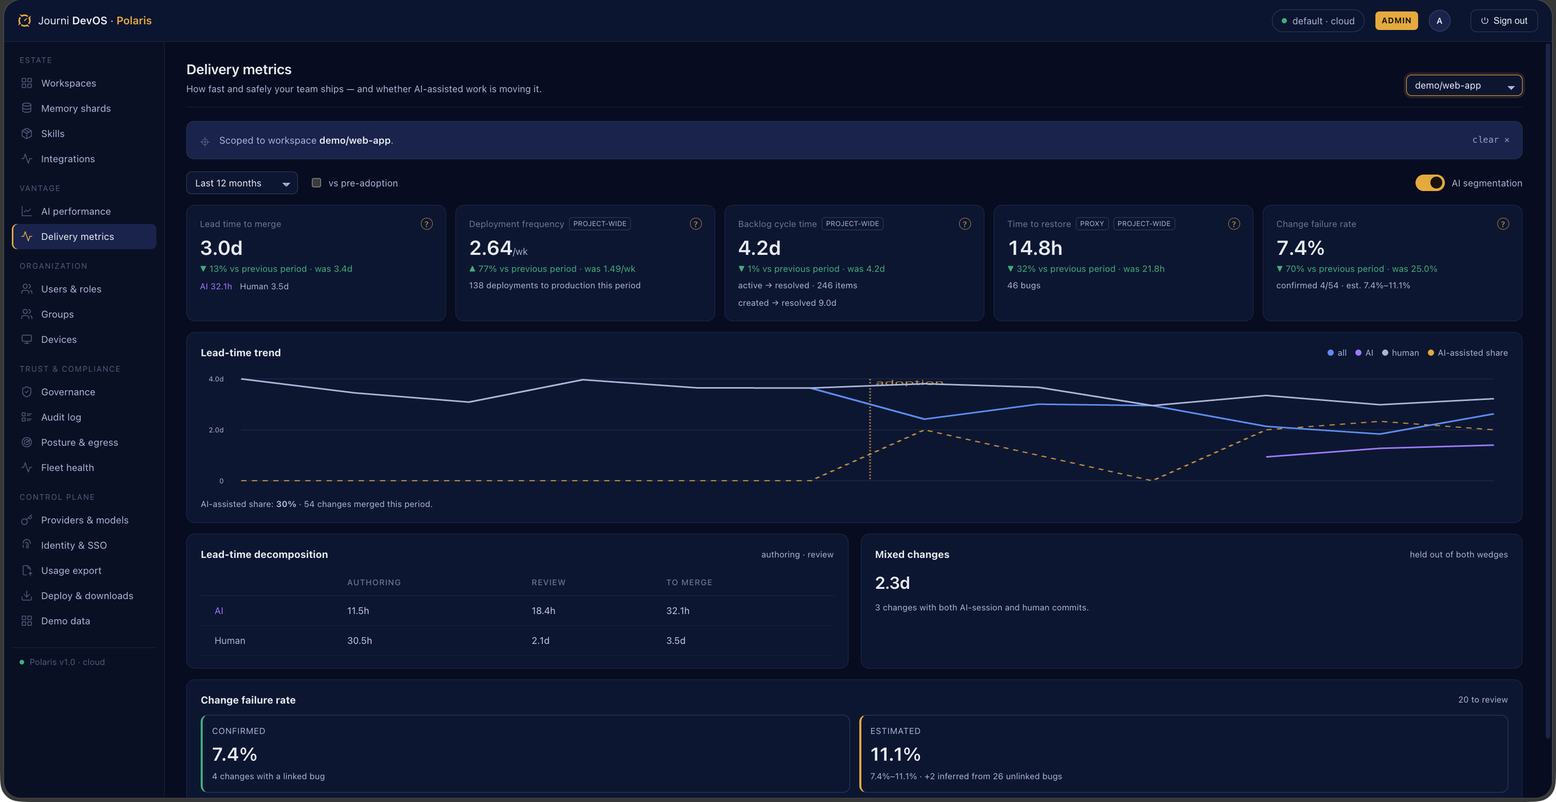
Task: Click the Posture & egress target icon
Action: pyautogui.click(x=26, y=442)
